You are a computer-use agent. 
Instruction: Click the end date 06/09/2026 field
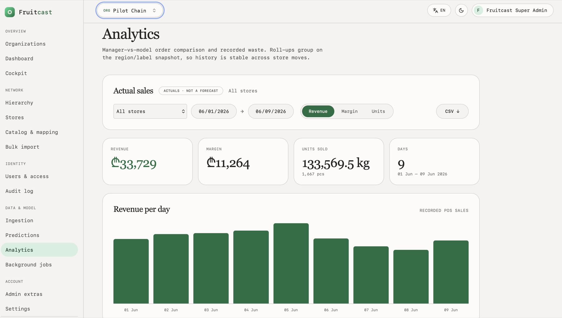271,111
